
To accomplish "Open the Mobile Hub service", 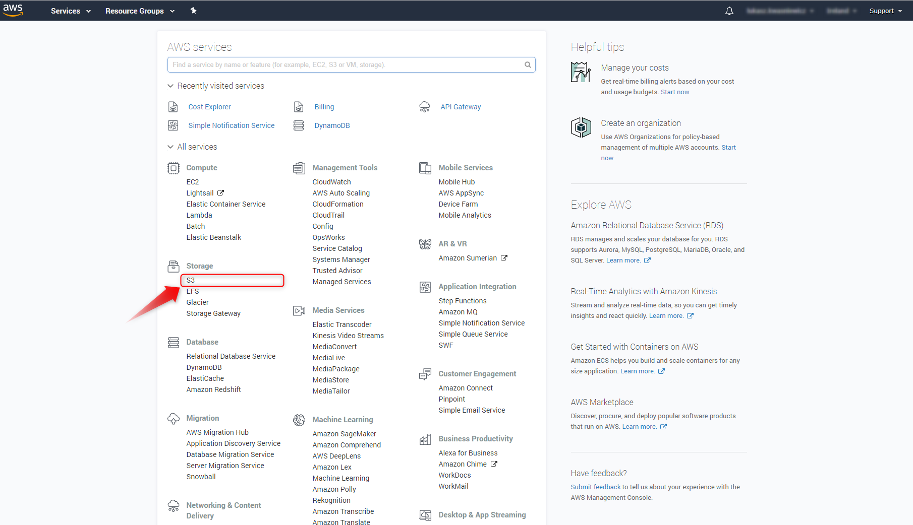I will tap(456, 182).
